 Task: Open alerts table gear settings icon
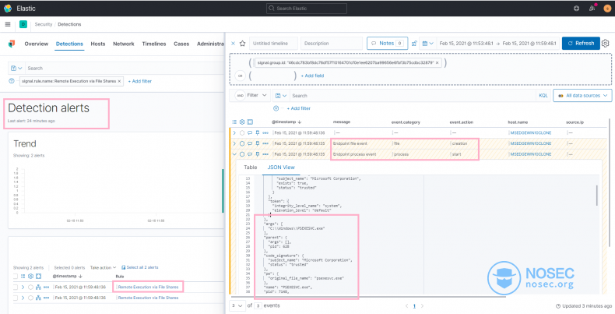[30, 277]
